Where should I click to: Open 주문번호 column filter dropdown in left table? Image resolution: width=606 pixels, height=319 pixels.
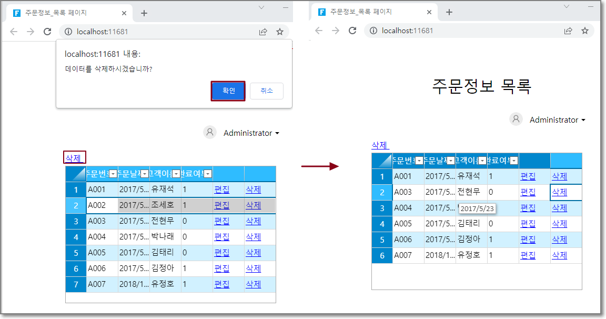(113, 174)
